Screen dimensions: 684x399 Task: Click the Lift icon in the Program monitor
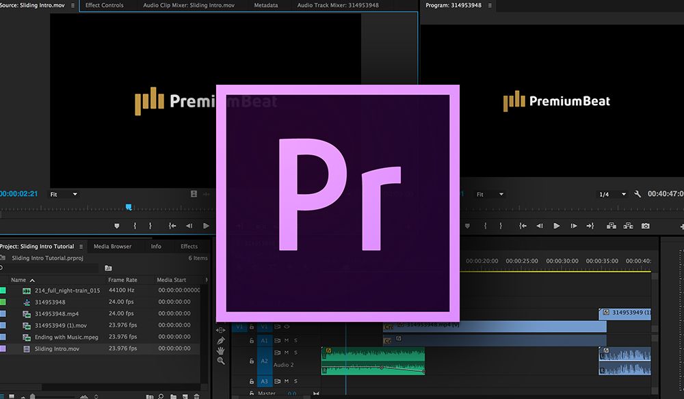click(611, 225)
